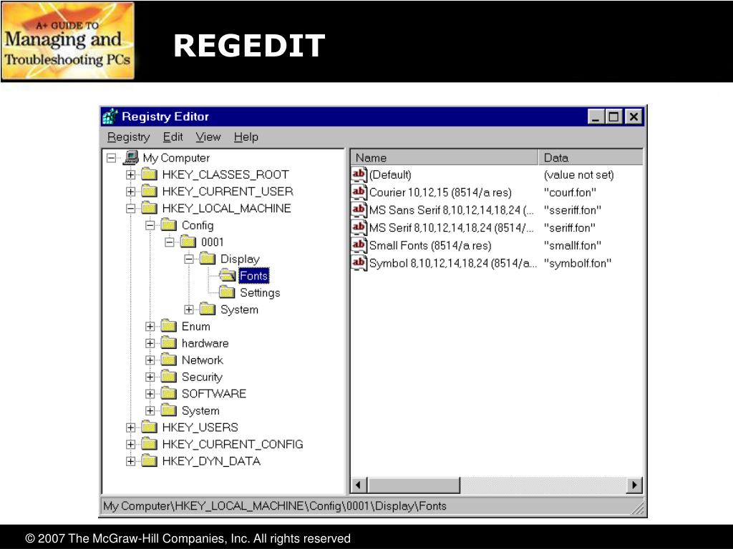Select the "Small Fonts (8514/a res)" value

pyautogui.click(x=430, y=246)
